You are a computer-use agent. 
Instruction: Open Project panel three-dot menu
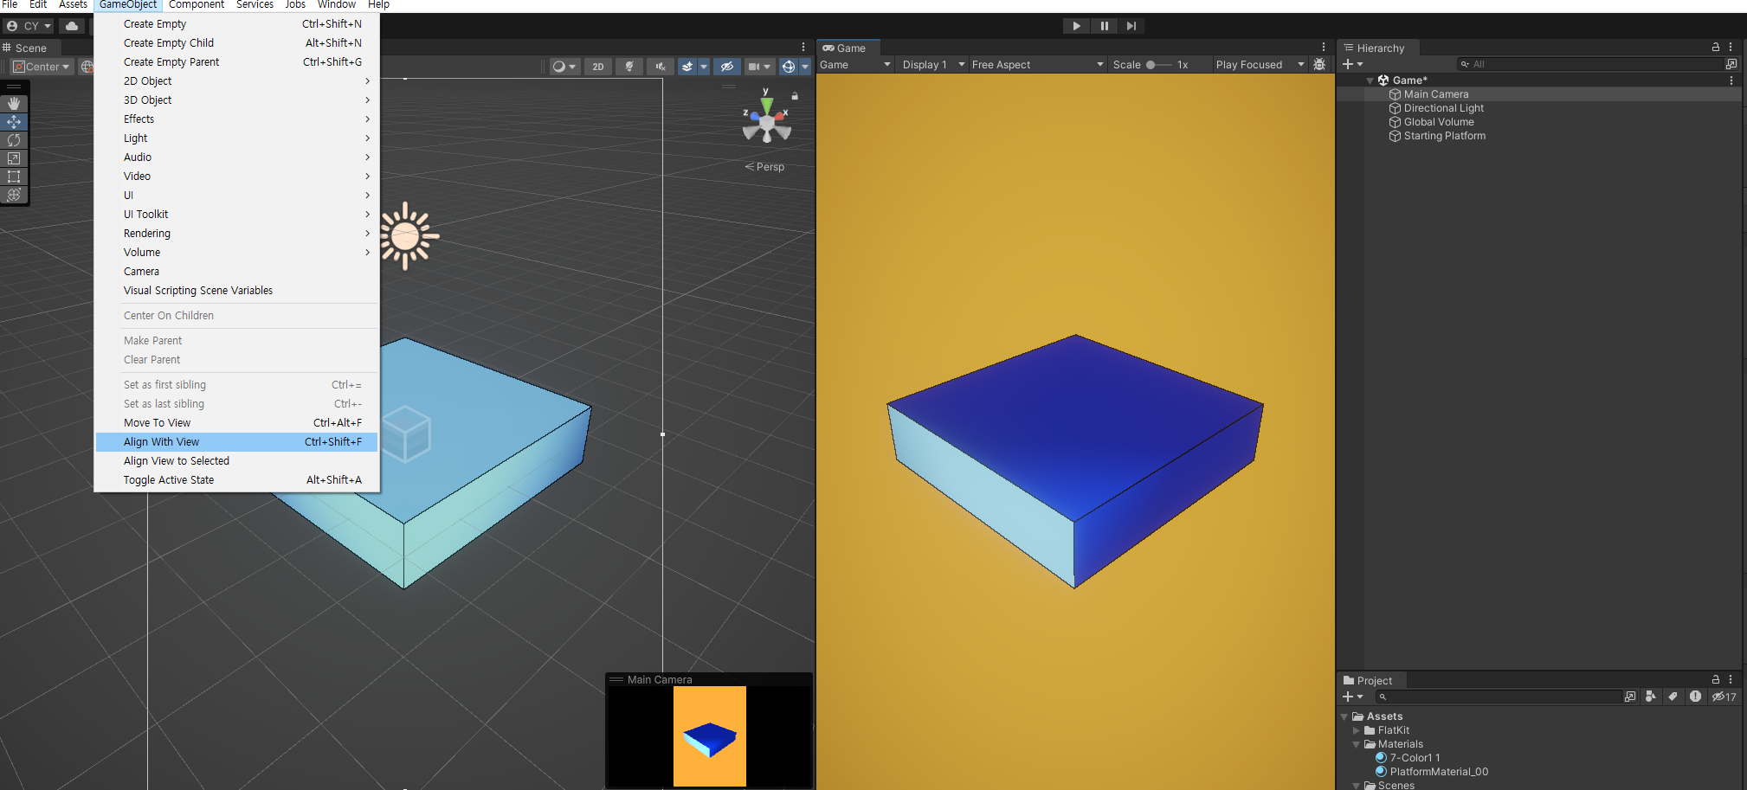click(1731, 680)
